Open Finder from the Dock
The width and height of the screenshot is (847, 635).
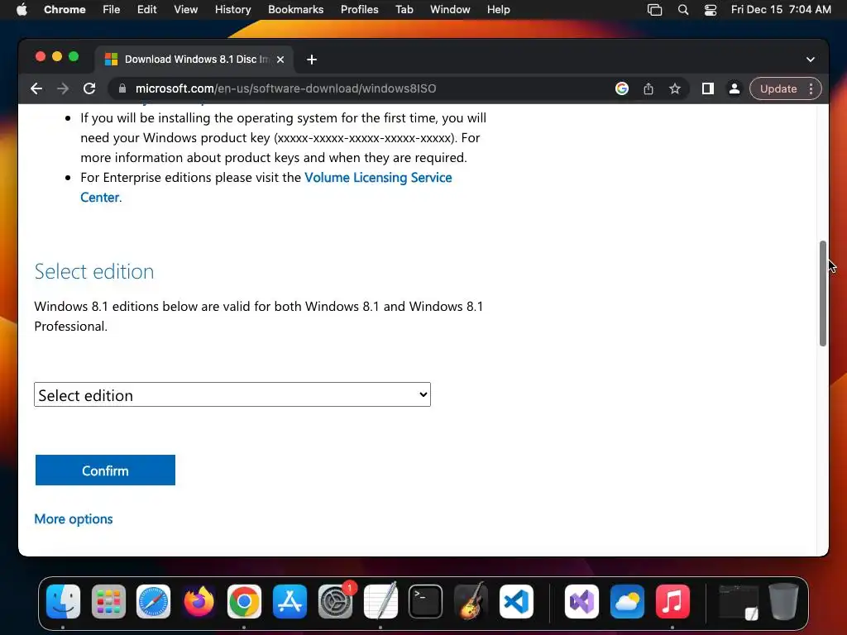pyautogui.click(x=63, y=602)
